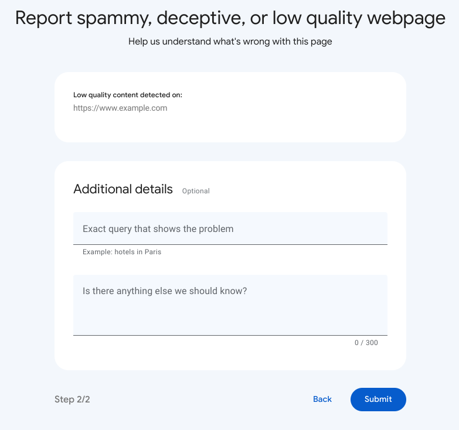Go back using the Back link
459x430 pixels.
point(322,399)
